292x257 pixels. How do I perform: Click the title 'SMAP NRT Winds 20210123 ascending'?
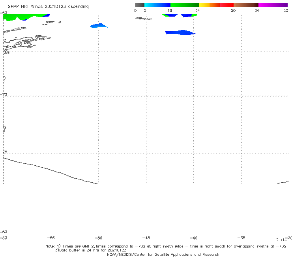click(x=48, y=6)
